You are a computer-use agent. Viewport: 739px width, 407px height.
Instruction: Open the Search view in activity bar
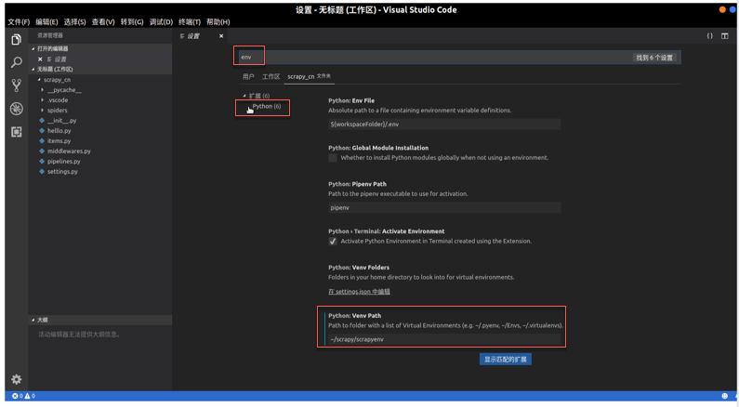pyautogui.click(x=16, y=62)
